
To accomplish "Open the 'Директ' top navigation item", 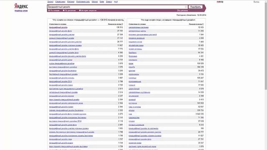I will [50, 2].
